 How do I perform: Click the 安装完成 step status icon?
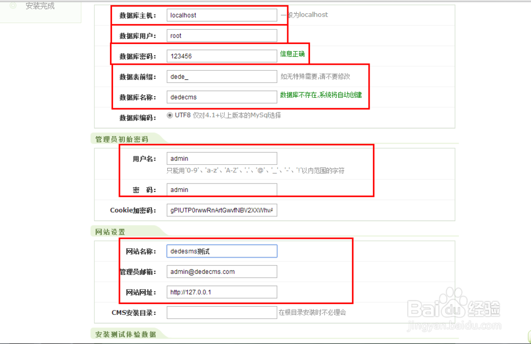click(13, 6)
